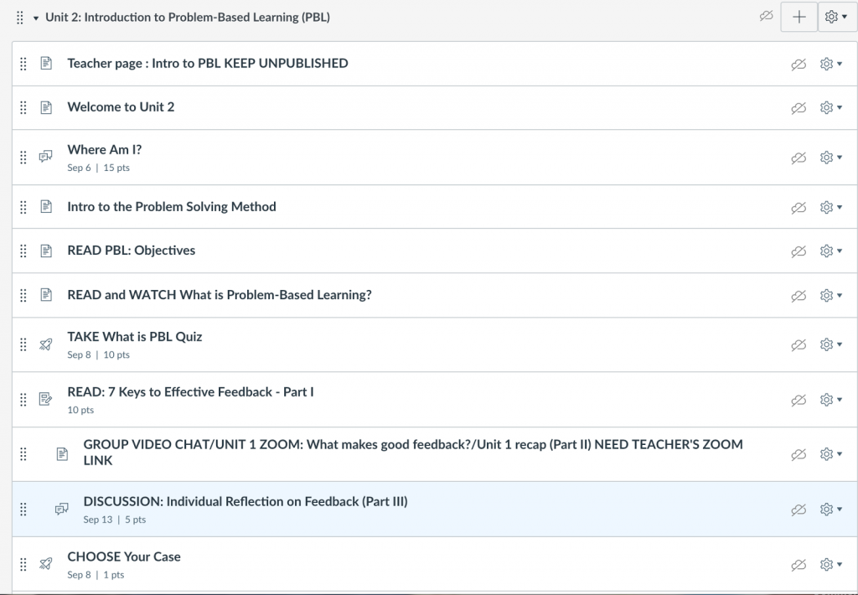
Task: Click page icon beside READ and WATCH item
Action: pyautogui.click(x=46, y=295)
